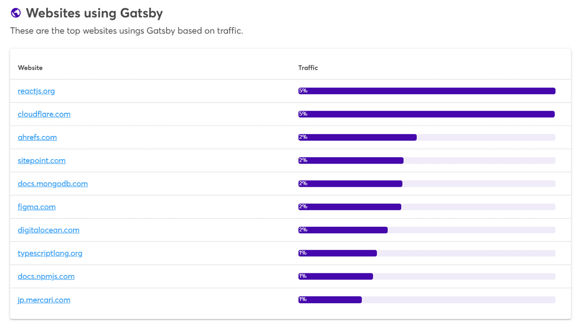
Task: Click the docs.npmjs.com link
Action: (x=46, y=276)
